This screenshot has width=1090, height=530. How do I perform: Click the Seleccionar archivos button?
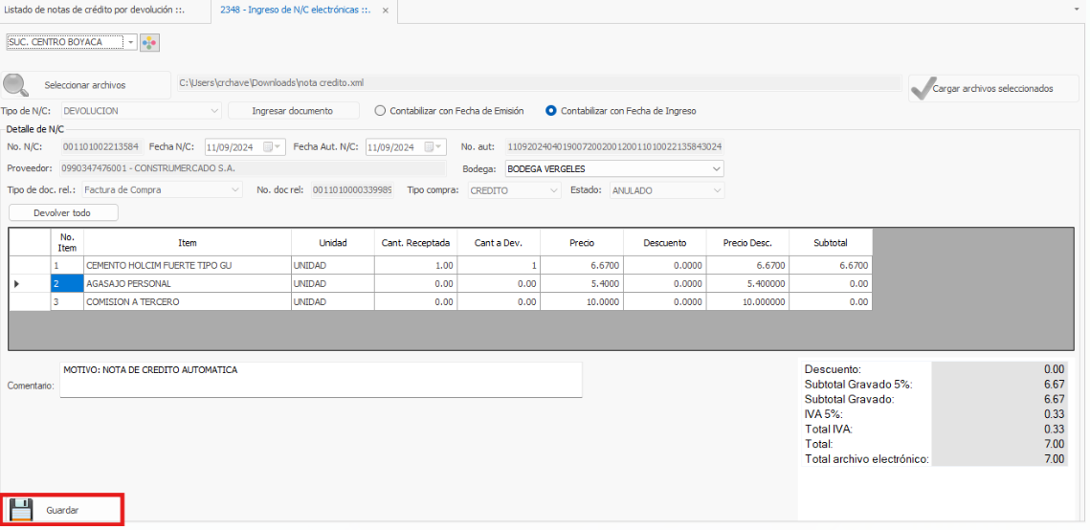[84, 85]
